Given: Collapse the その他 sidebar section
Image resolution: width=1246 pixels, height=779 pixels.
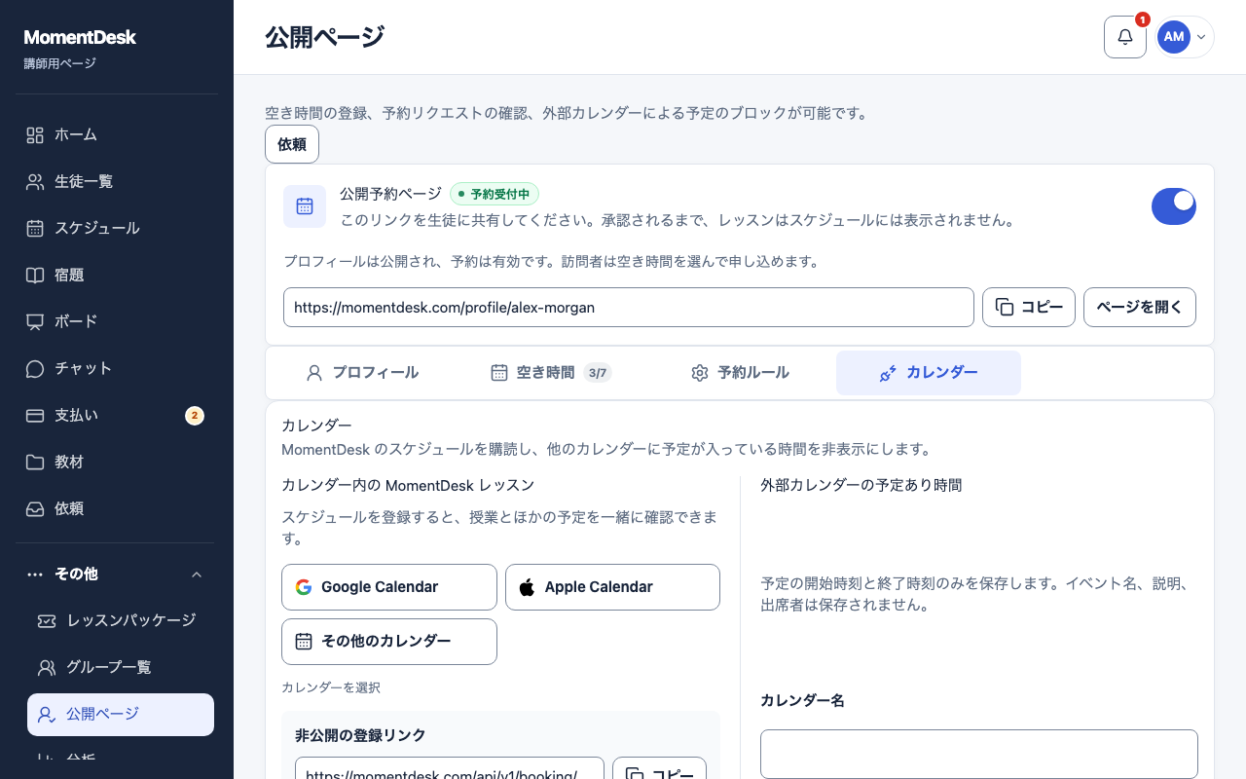Looking at the screenshot, I should tap(117, 575).
